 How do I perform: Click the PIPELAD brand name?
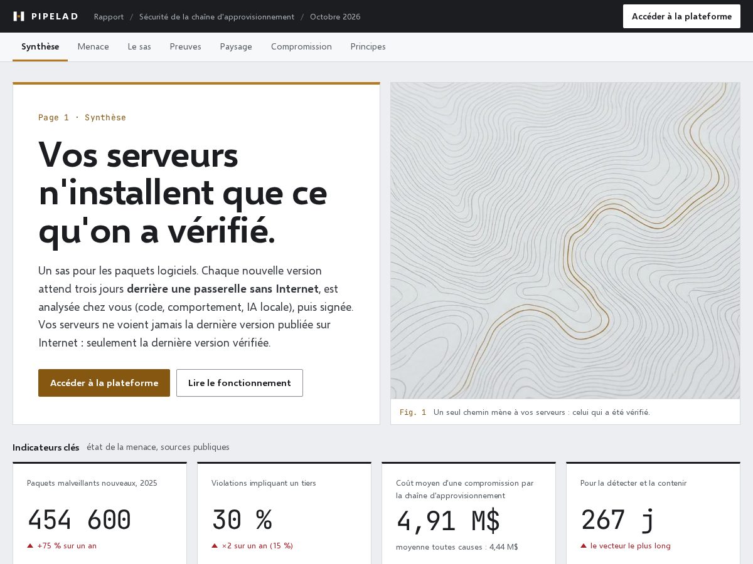tap(55, 16)
